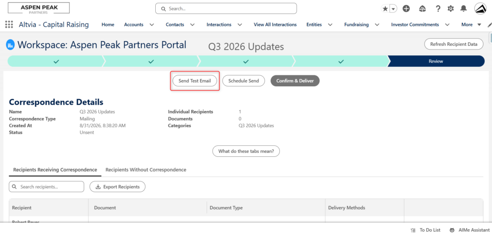Screen dimensions: 492x235
Task: Click the Send Test Email button
Action: click(x=194, y=81)
